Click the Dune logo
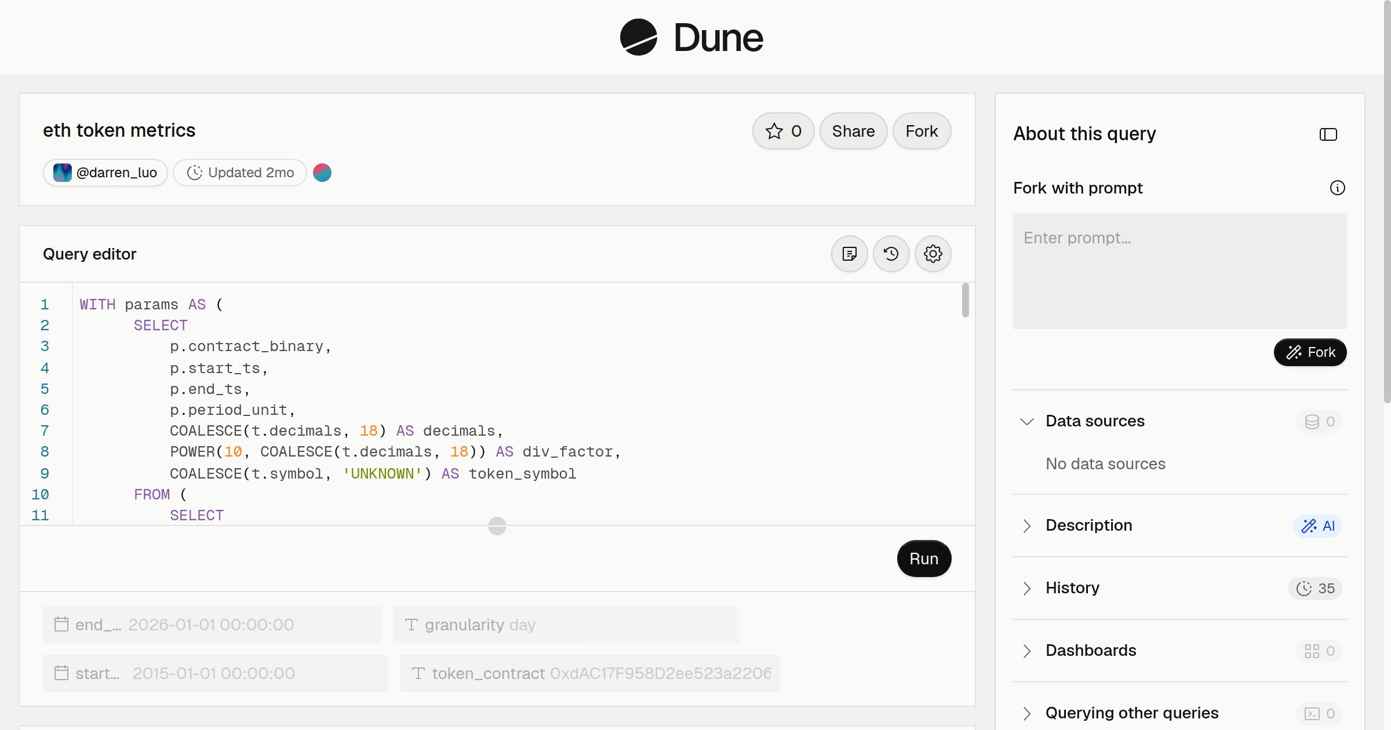This screenshot has width=1391, height=730. [691, 37]
